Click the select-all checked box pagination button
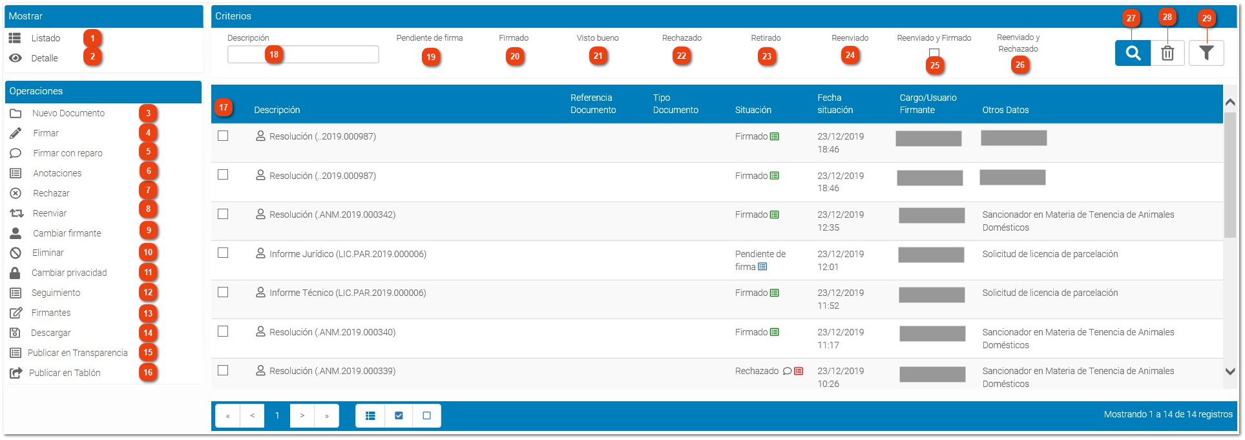1245x440 pixels. [399, 415]
